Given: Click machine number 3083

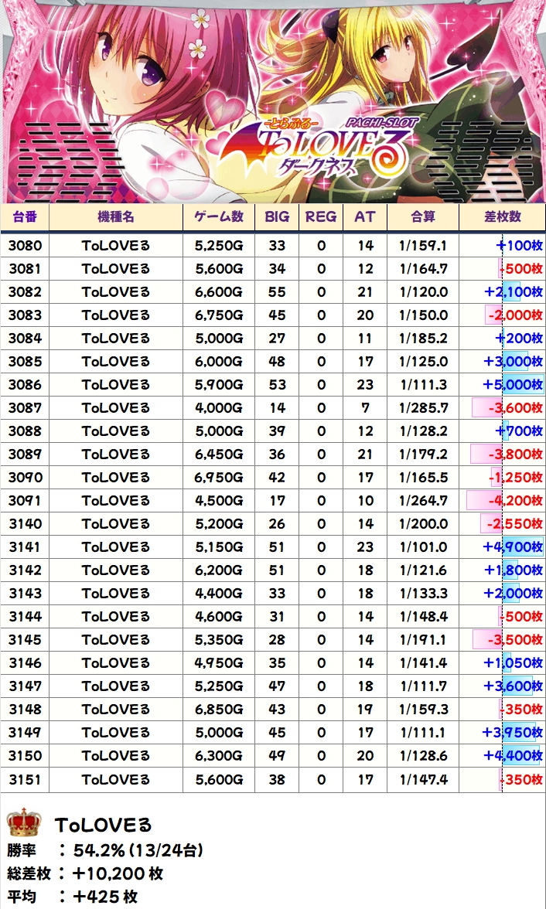Looking at the screenshot, I should click(x=25, y=315).
